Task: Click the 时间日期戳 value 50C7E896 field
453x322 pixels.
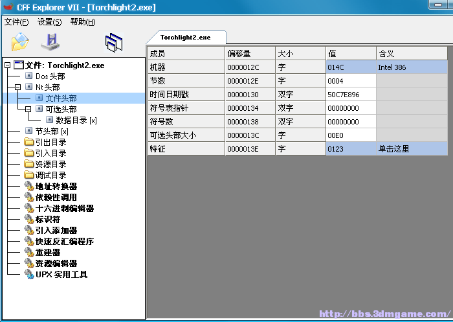Action: (x=351, y=95)
